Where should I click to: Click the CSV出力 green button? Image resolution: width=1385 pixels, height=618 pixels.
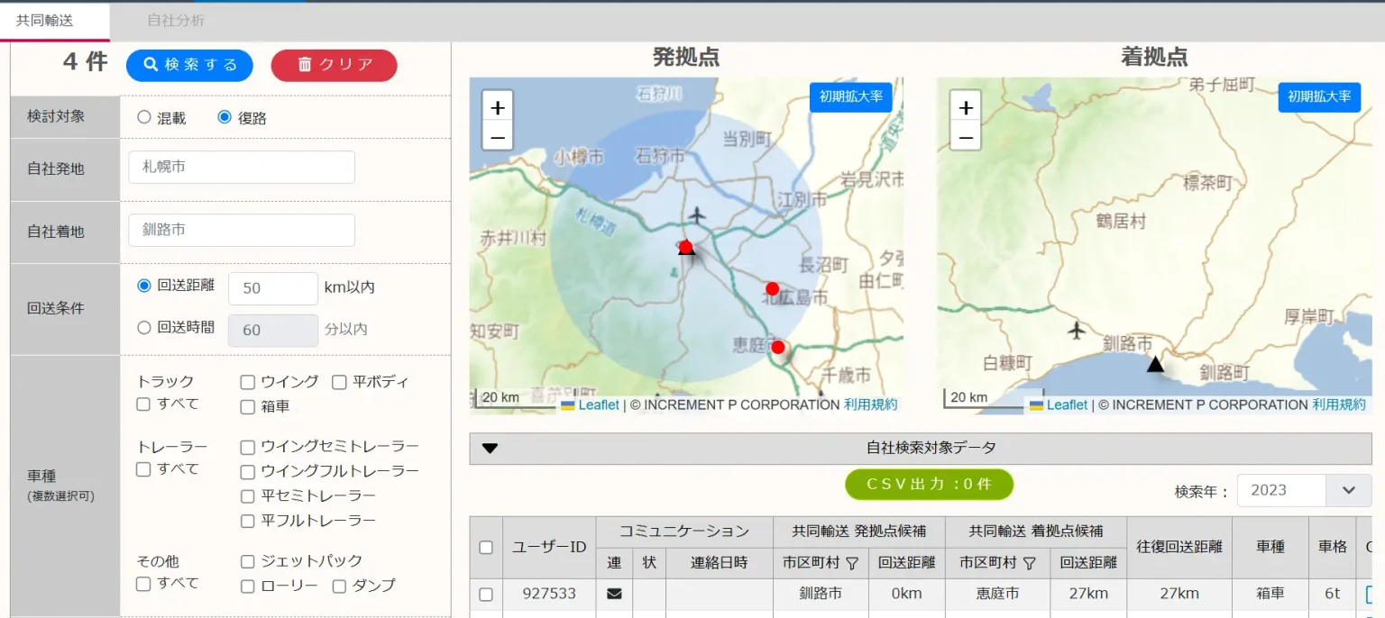(929, 484)
